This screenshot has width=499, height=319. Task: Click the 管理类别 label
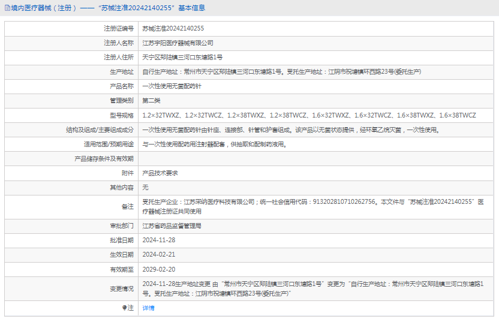click(122, 101)
